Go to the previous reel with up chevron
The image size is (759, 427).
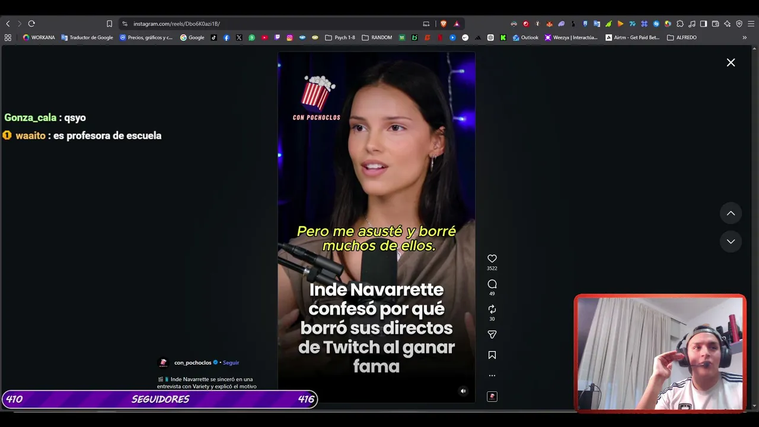click(x=731, y=213)
